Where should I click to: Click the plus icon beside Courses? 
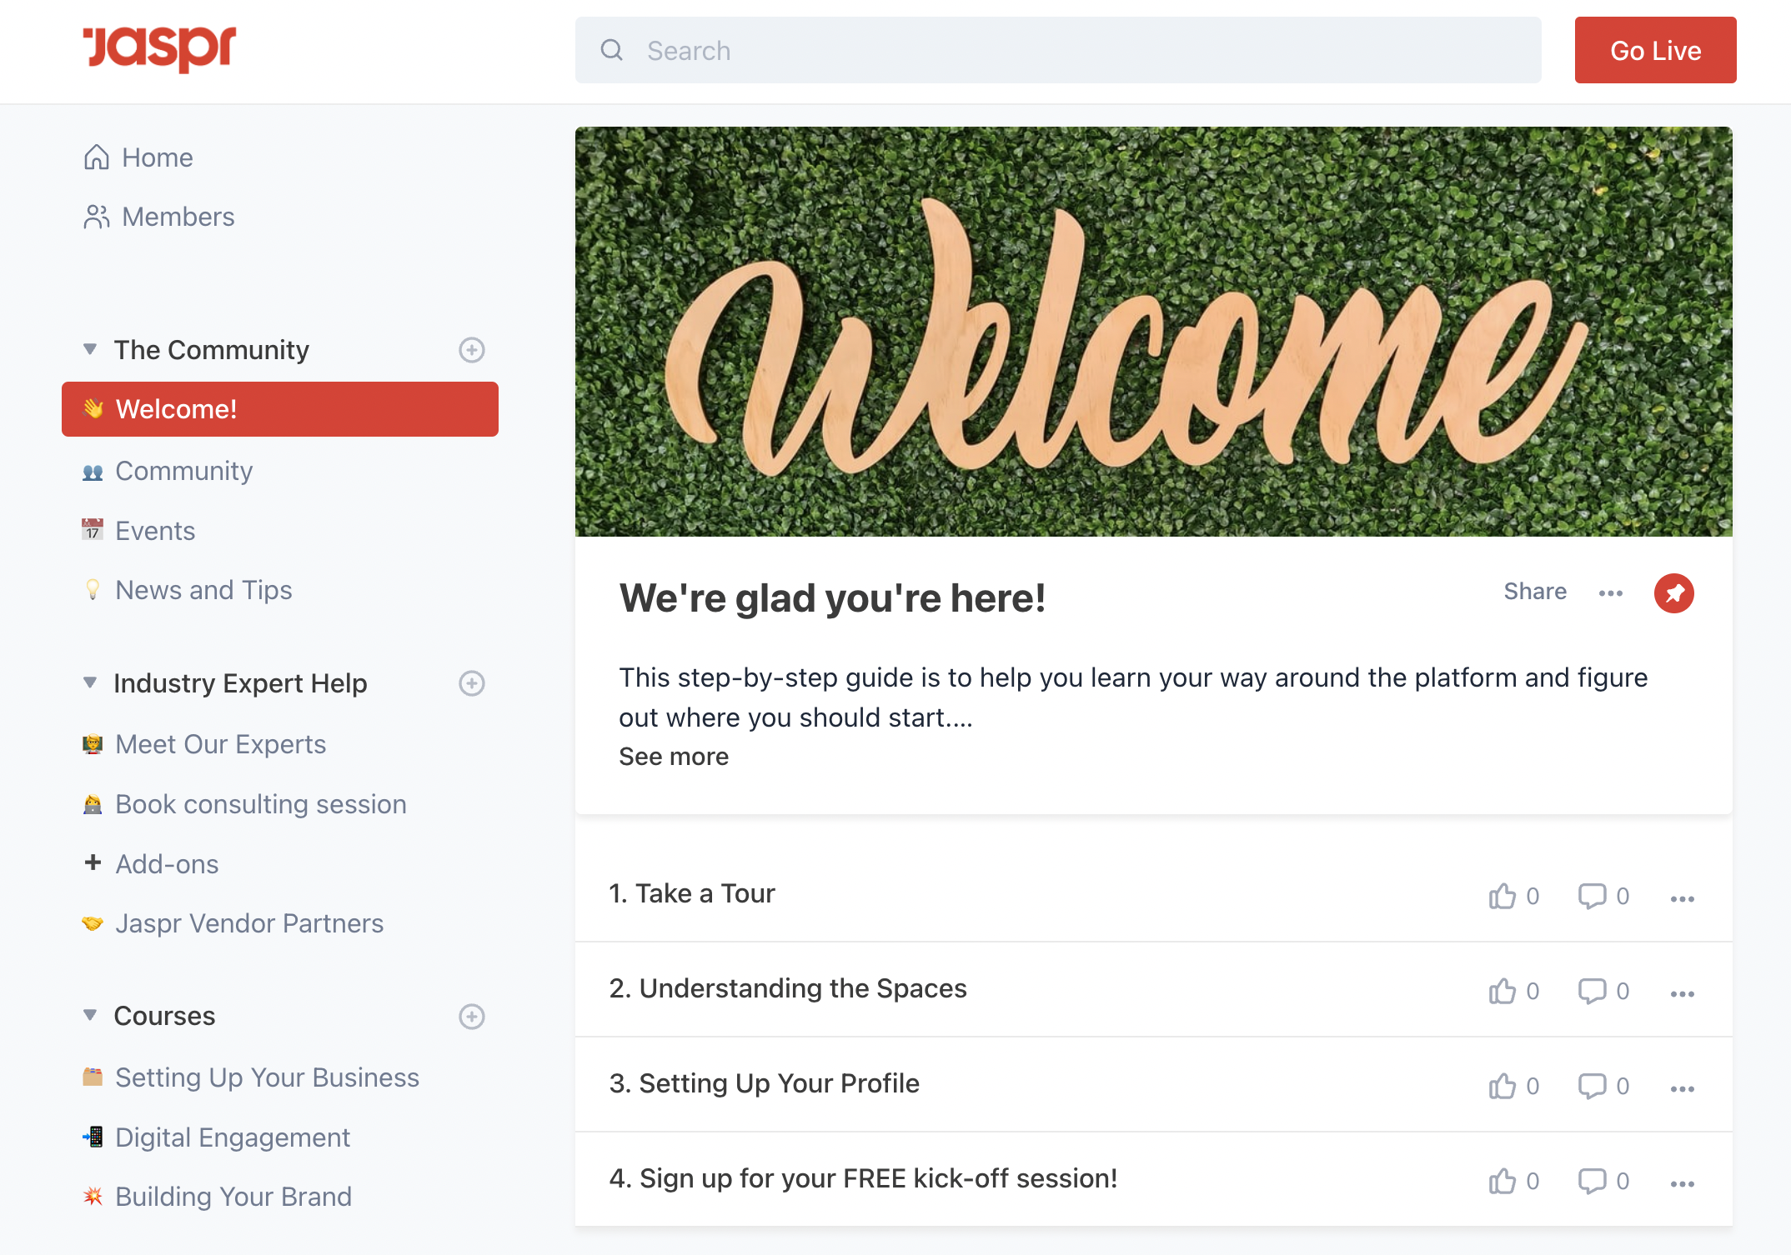(472, 1017)
